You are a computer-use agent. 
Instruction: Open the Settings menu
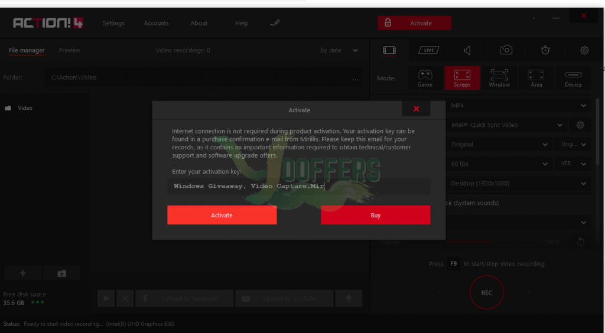pos(113,23)
